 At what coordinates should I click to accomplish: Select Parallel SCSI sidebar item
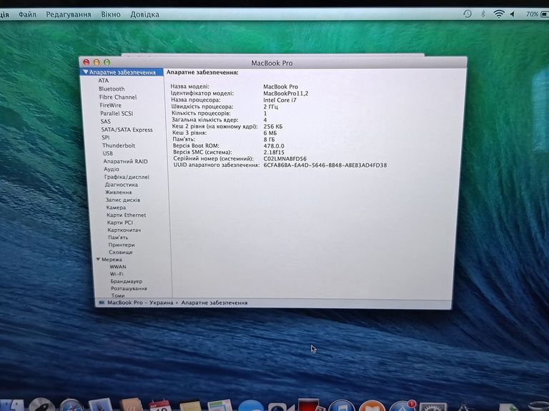[x=117, y=113]
